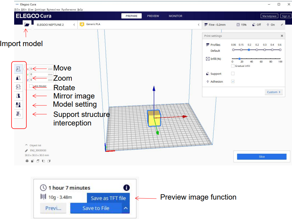Toggle the Lock Model checkbox
Viewport: 292px width, 219px height.
31,86
